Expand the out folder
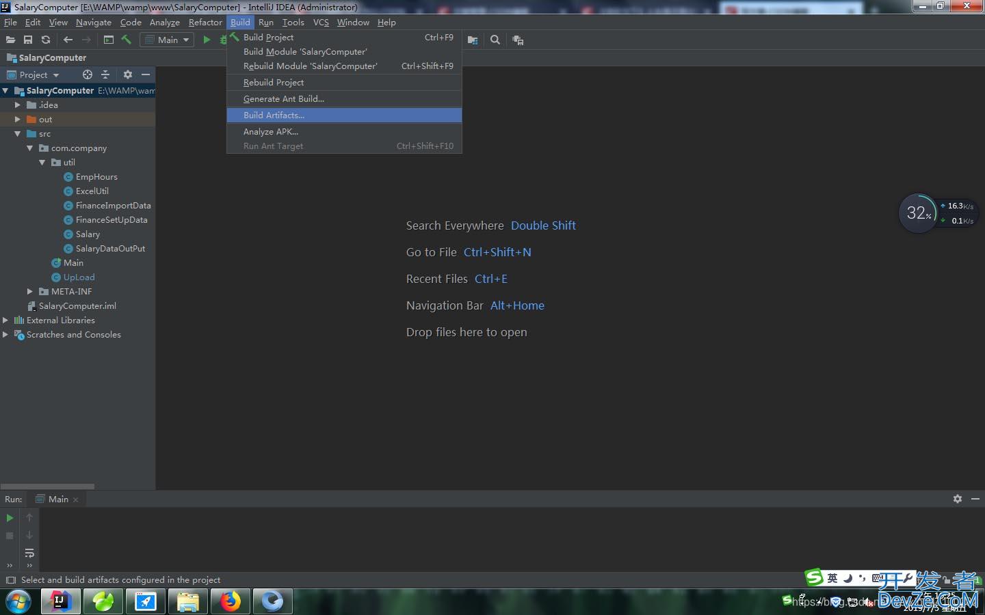Screen dimensions: 985x615 18,119
